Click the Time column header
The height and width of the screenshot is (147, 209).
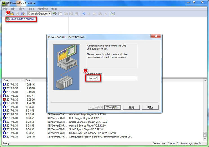tap(35, 80)
